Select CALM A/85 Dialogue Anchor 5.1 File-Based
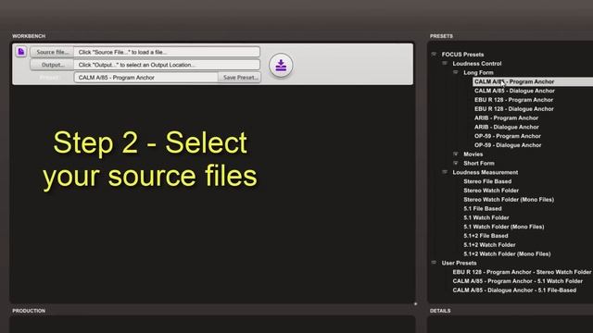The image size is (593, 333). [x=514, y=290]
